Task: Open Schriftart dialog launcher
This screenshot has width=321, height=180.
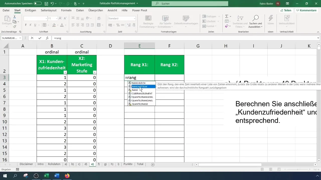Action: click(67, 32)
